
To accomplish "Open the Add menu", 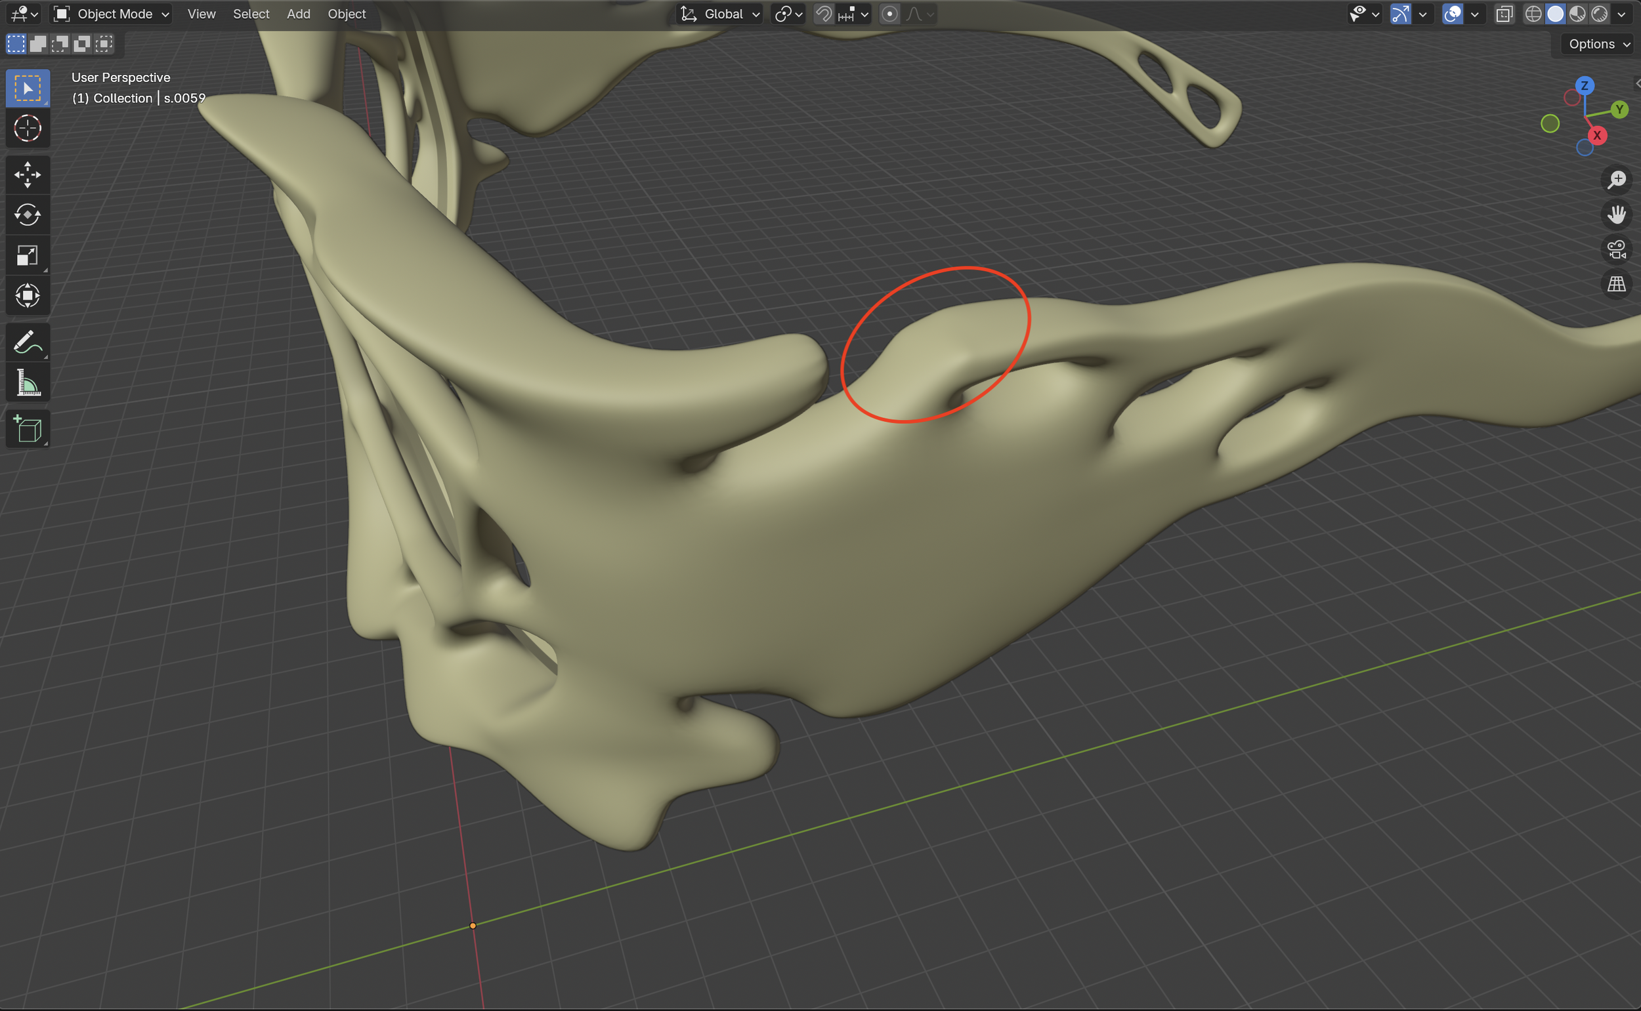I will coord(299,14).
